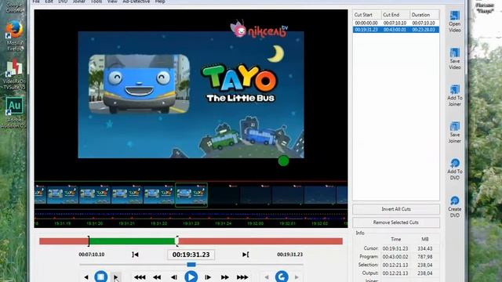Sort by Duration column header
The width and height of the screenshot is (502, 282).
[x=424, y=15]
